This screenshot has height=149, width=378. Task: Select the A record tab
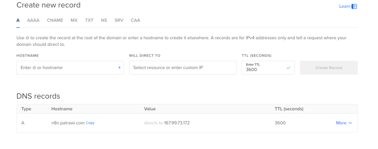[18, 20]
